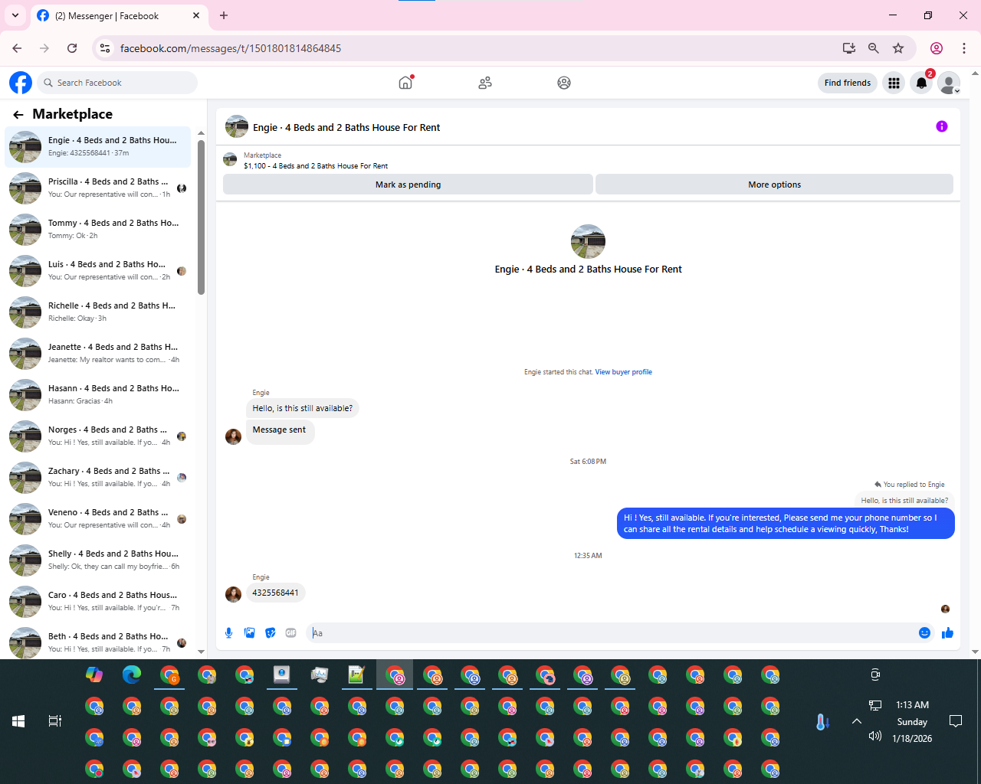Send a thumbs-up like
Viewport: 981px width, 784px height.
coord(947,632)
